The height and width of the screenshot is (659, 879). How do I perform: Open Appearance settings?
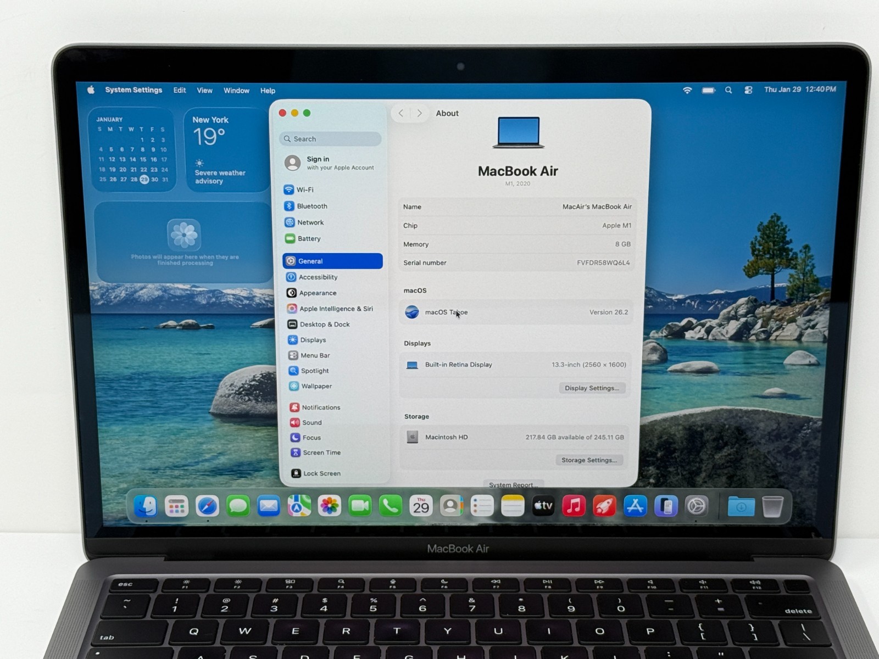coord(332,293)
